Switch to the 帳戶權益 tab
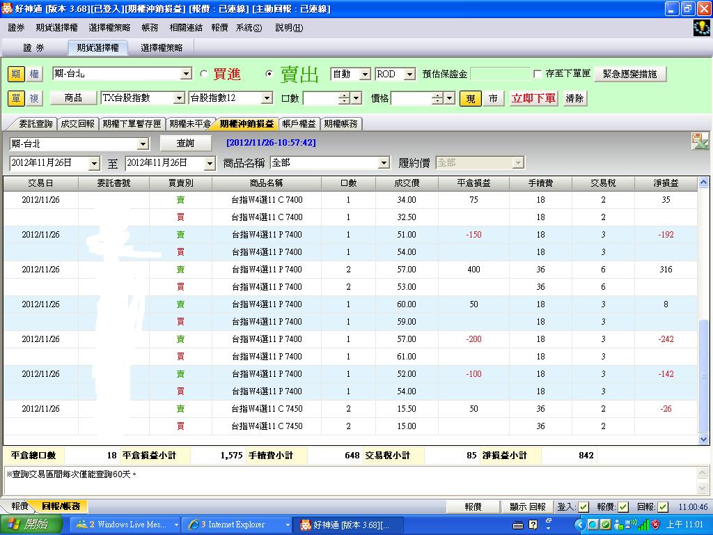The width and height of the screenshot is (713, 535). click(x=299, y=124)
